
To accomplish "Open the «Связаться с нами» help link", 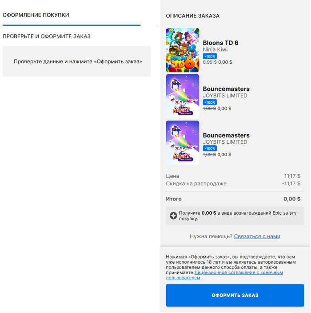I will coord(257,236).
